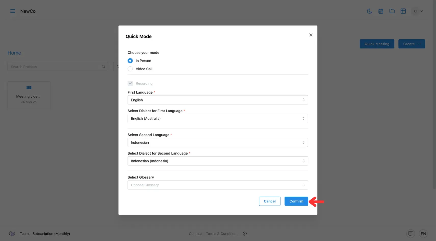Open the dashboard grid icon

coord(403,11)
